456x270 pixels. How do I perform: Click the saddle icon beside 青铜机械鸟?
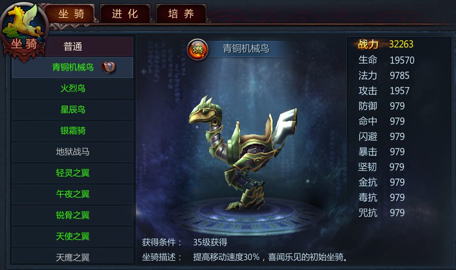(108, 67)
